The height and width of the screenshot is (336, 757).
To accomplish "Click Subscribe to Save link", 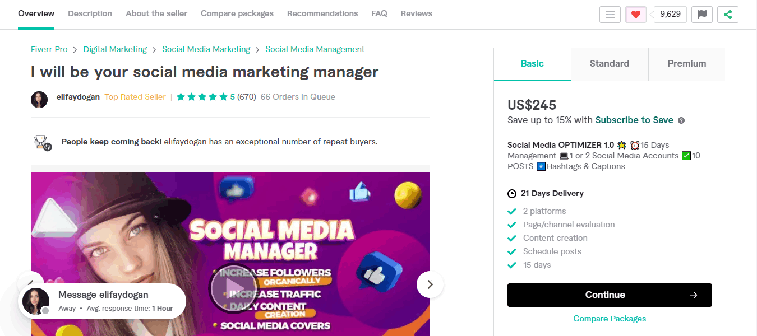I will point(634,120).
